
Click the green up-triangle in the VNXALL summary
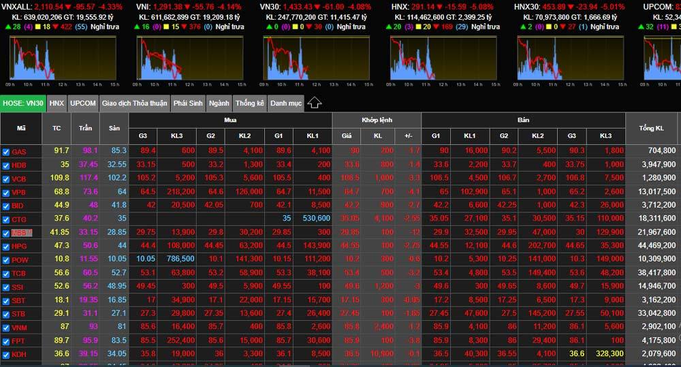coord(7,27)
